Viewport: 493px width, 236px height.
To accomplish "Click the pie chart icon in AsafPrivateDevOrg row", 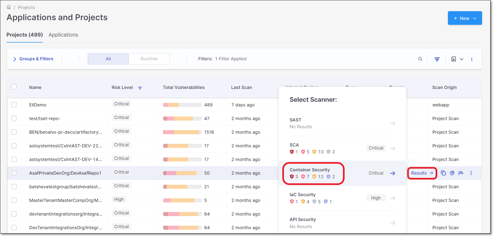I will pos(452,173).
